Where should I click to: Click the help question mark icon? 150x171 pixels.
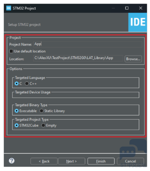pos(12,161)
